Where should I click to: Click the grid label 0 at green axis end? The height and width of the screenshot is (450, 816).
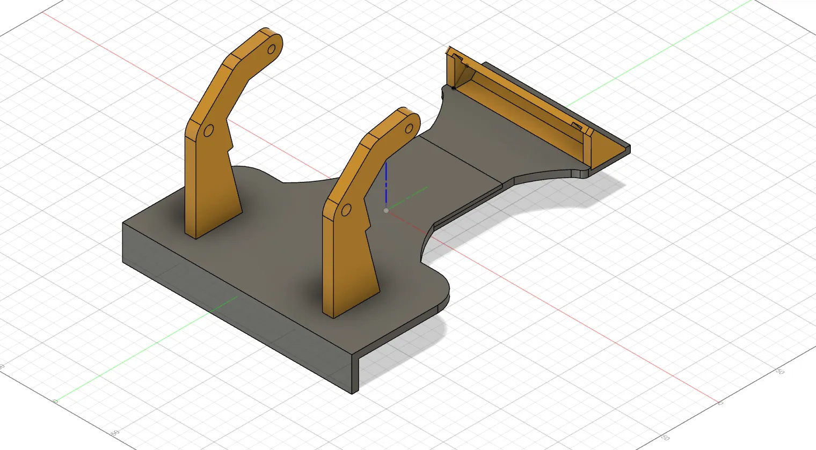55,401
